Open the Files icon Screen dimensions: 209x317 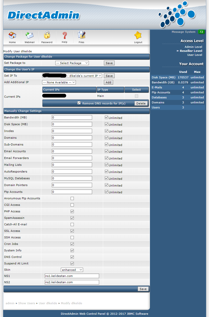coord(81,35)
